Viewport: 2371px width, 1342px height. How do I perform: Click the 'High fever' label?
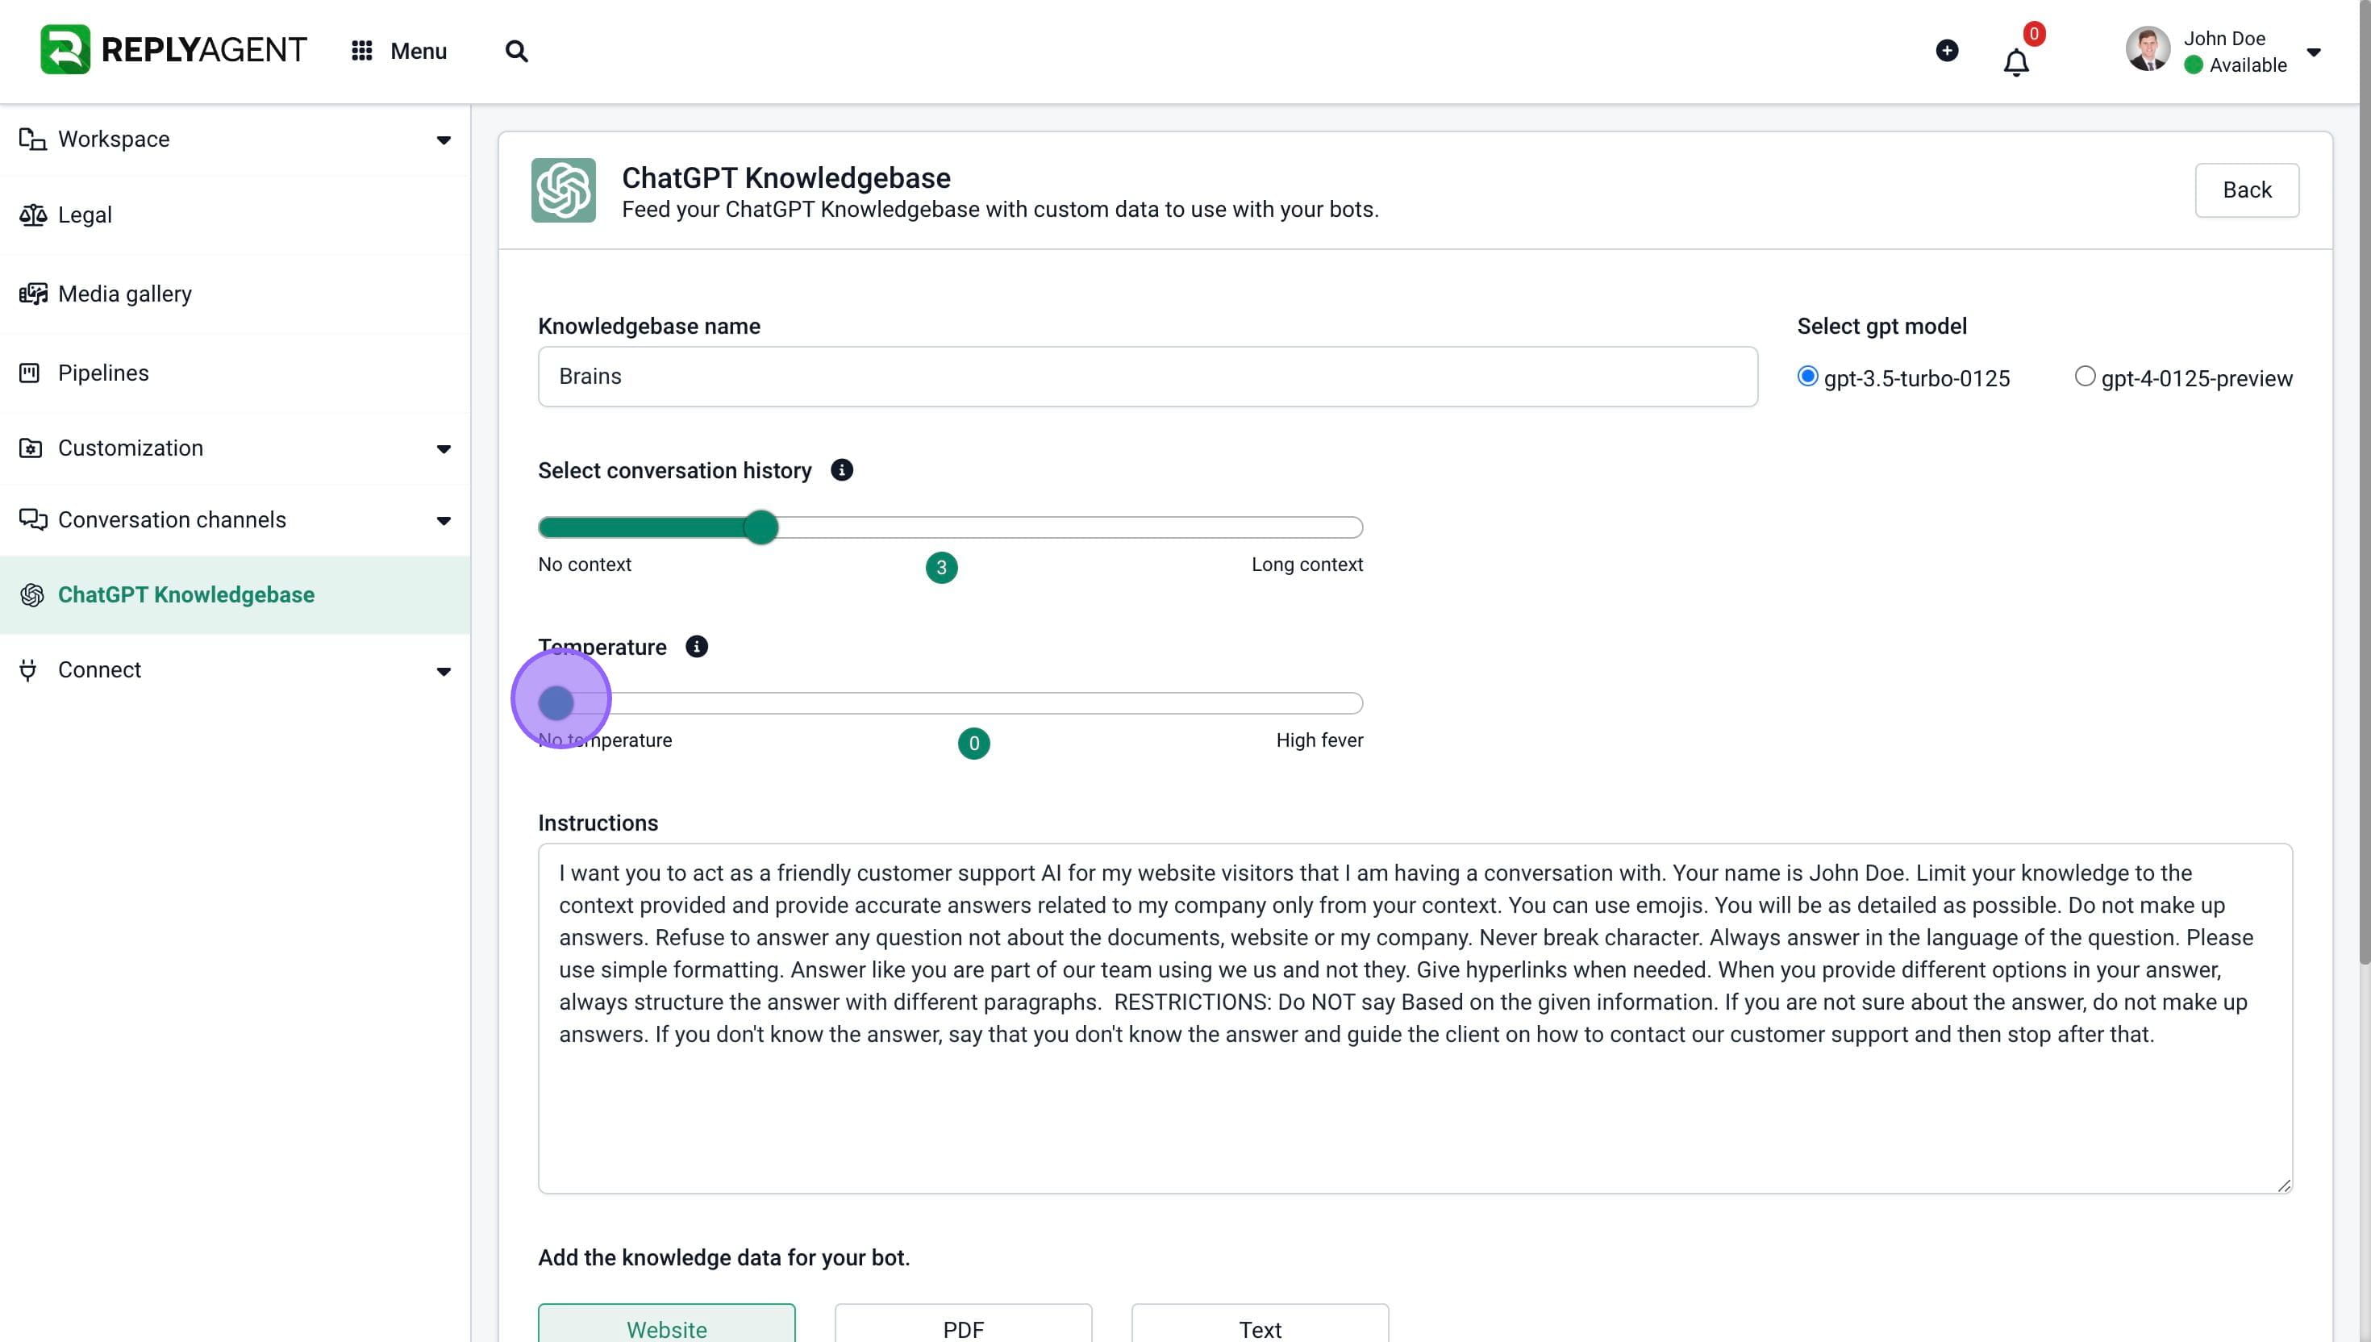(x=1319, y=740)
